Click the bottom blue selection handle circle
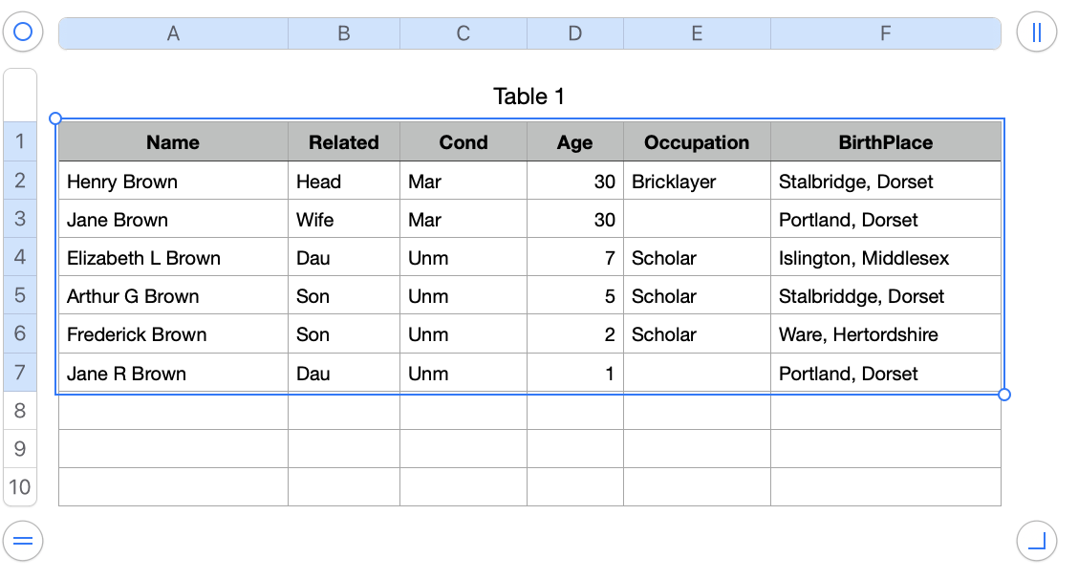This screenshot has width=1078, height=579. [x=1003, y=394]
